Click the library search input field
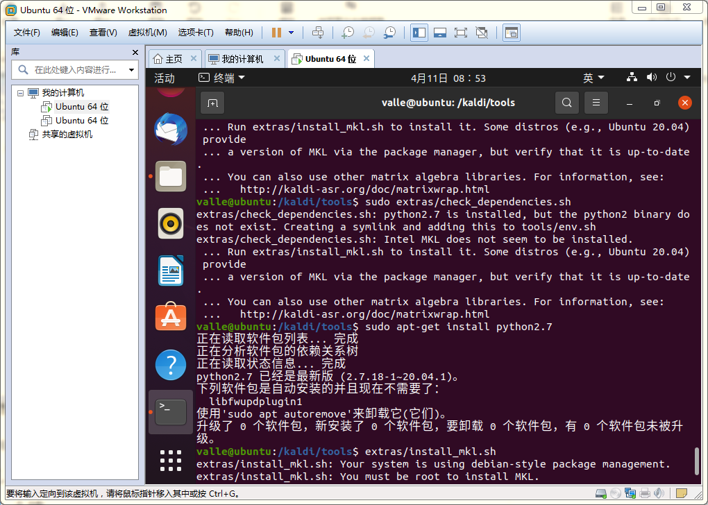This screenshot has height=505, width=708. click(x=74, y=70)
